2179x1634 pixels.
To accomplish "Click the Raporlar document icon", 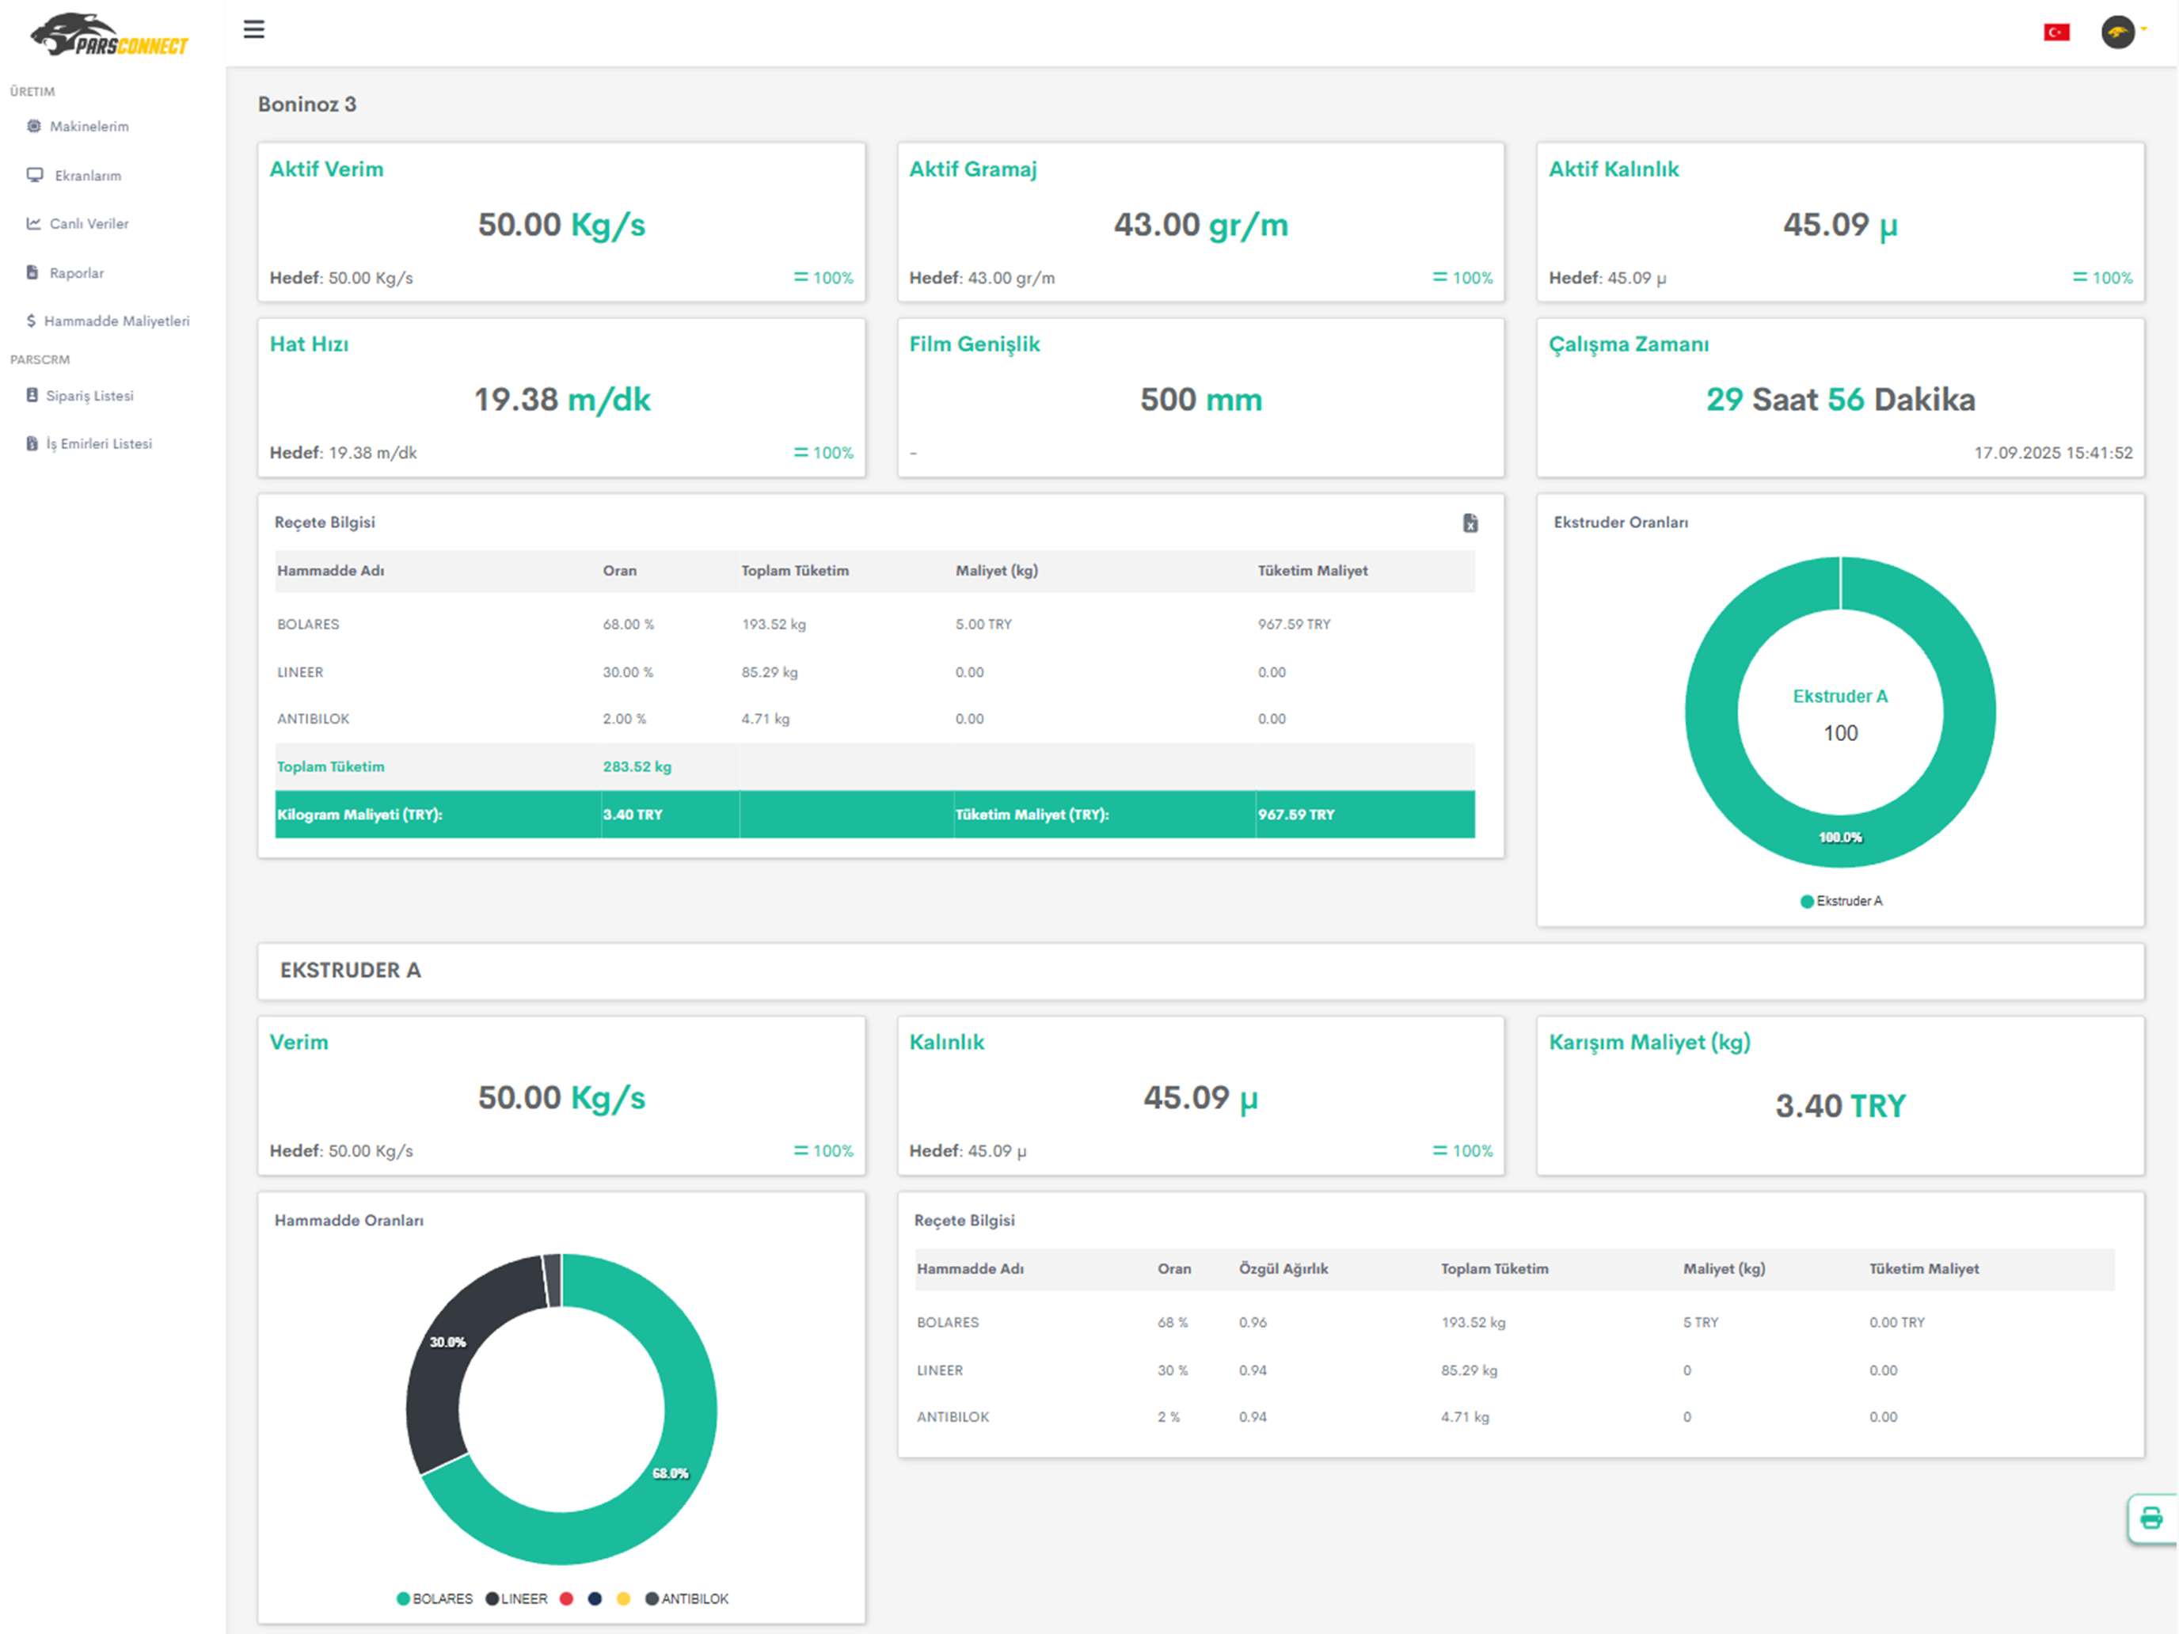I will pyautogui.click(x=32, y=273).
